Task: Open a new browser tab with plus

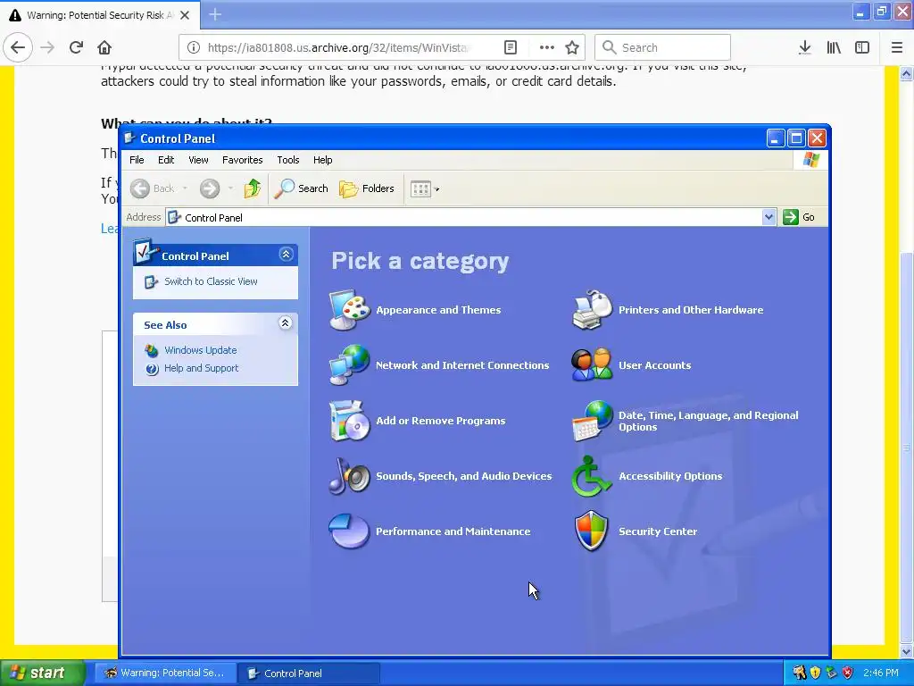Action: click(x=215, y=14)
